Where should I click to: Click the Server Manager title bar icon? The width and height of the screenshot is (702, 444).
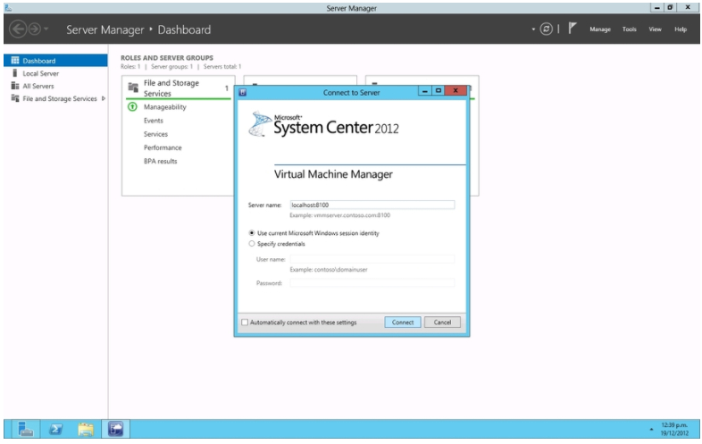8,8
